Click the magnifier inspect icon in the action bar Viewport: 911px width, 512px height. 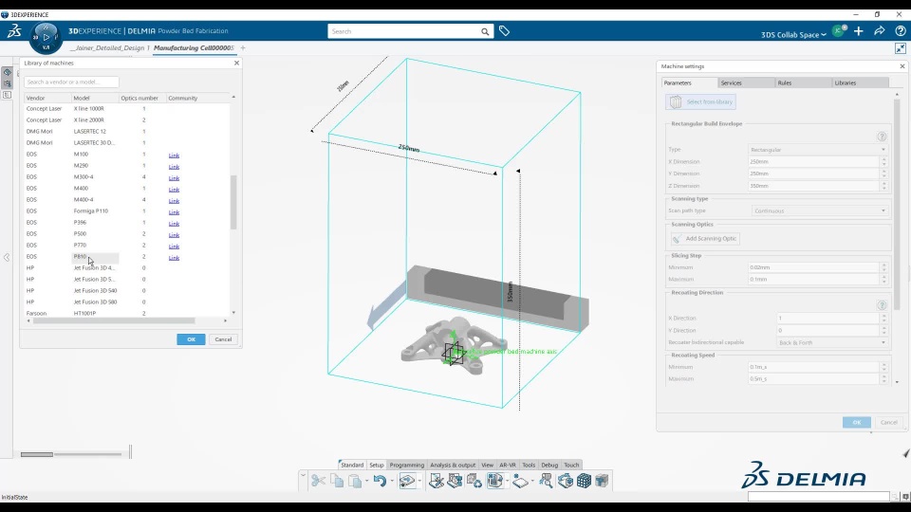[546, 481]
